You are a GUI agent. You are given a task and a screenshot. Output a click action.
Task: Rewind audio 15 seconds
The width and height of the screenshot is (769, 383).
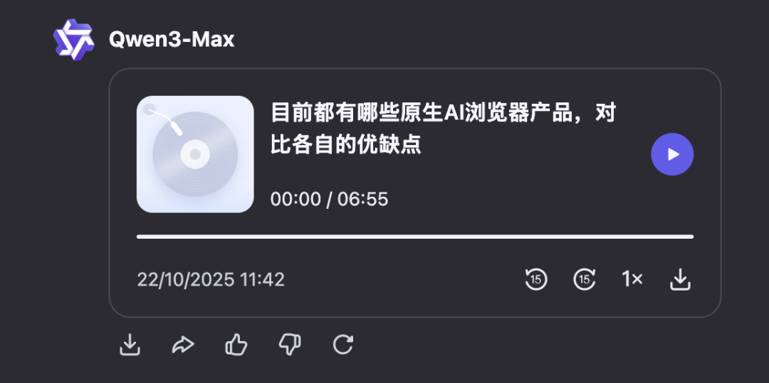pyautogui.click(x=536, y=279)
